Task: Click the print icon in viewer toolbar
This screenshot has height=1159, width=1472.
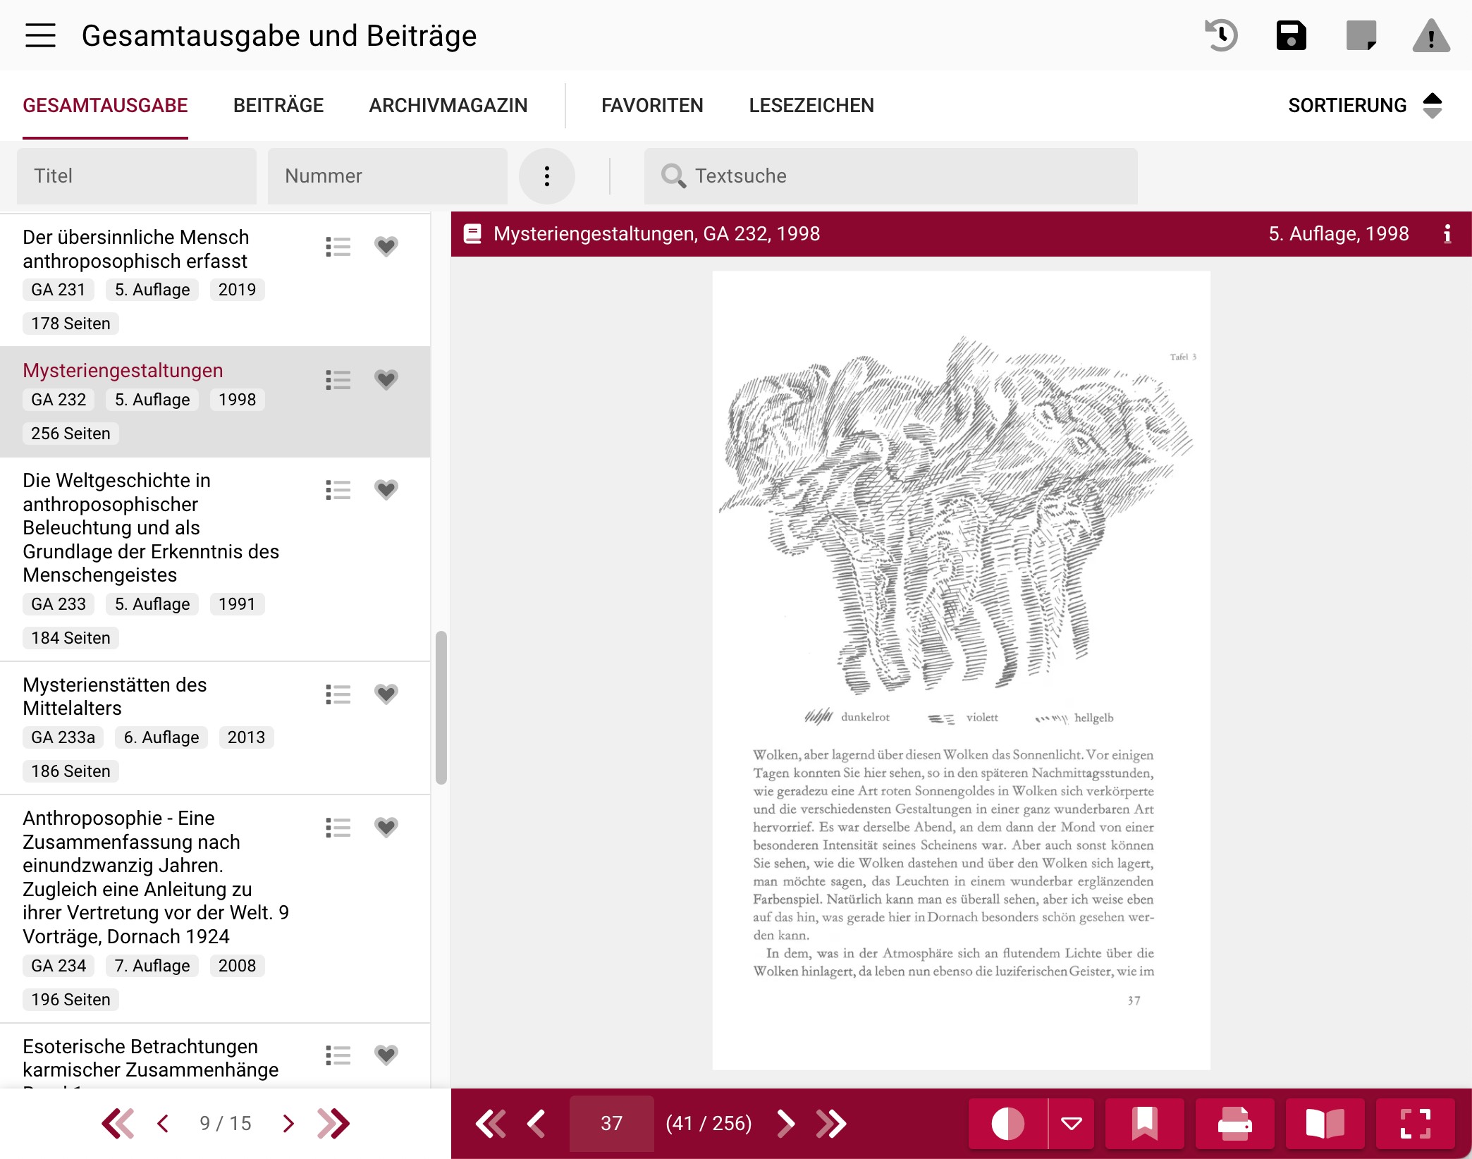Action: [x=1234, y=1123]
